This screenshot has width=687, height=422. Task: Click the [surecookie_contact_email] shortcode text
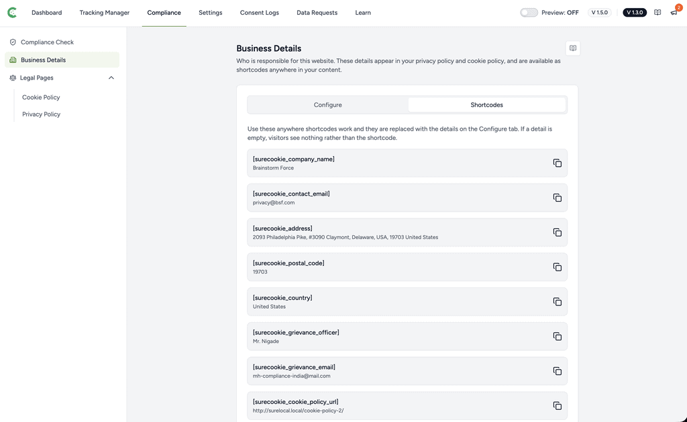coord(291,194)
